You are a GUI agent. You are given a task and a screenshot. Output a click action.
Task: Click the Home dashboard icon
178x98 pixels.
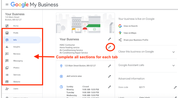pyautogui.click(x=7, y=26)
